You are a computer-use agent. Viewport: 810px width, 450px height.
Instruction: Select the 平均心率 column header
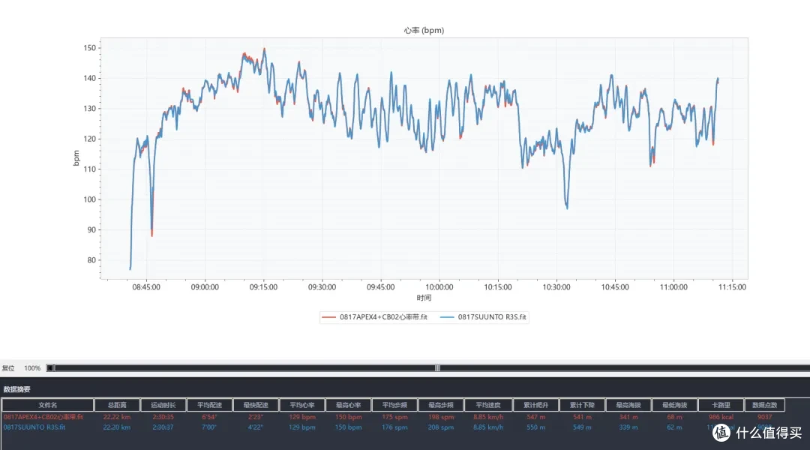tap(302, 405)
